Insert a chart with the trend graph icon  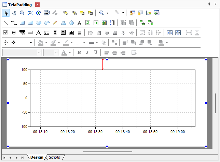pos(149,13)
